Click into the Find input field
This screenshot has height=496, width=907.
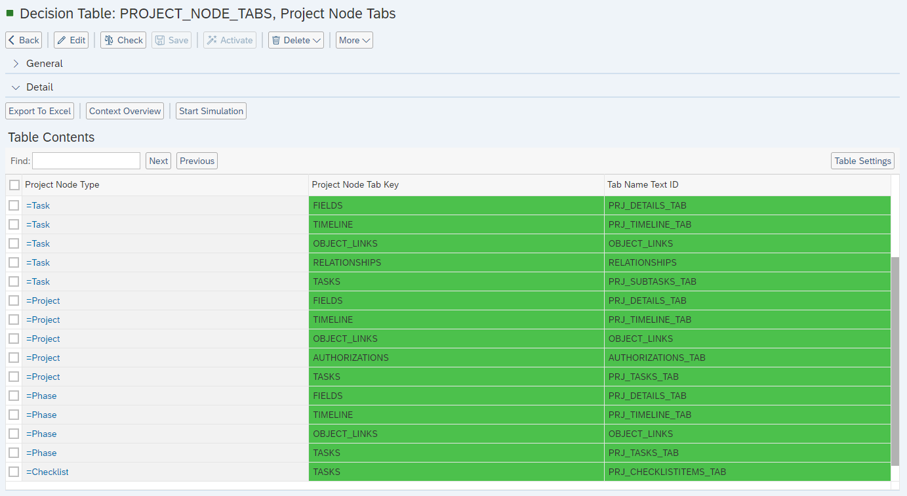(x=86, y=161)
